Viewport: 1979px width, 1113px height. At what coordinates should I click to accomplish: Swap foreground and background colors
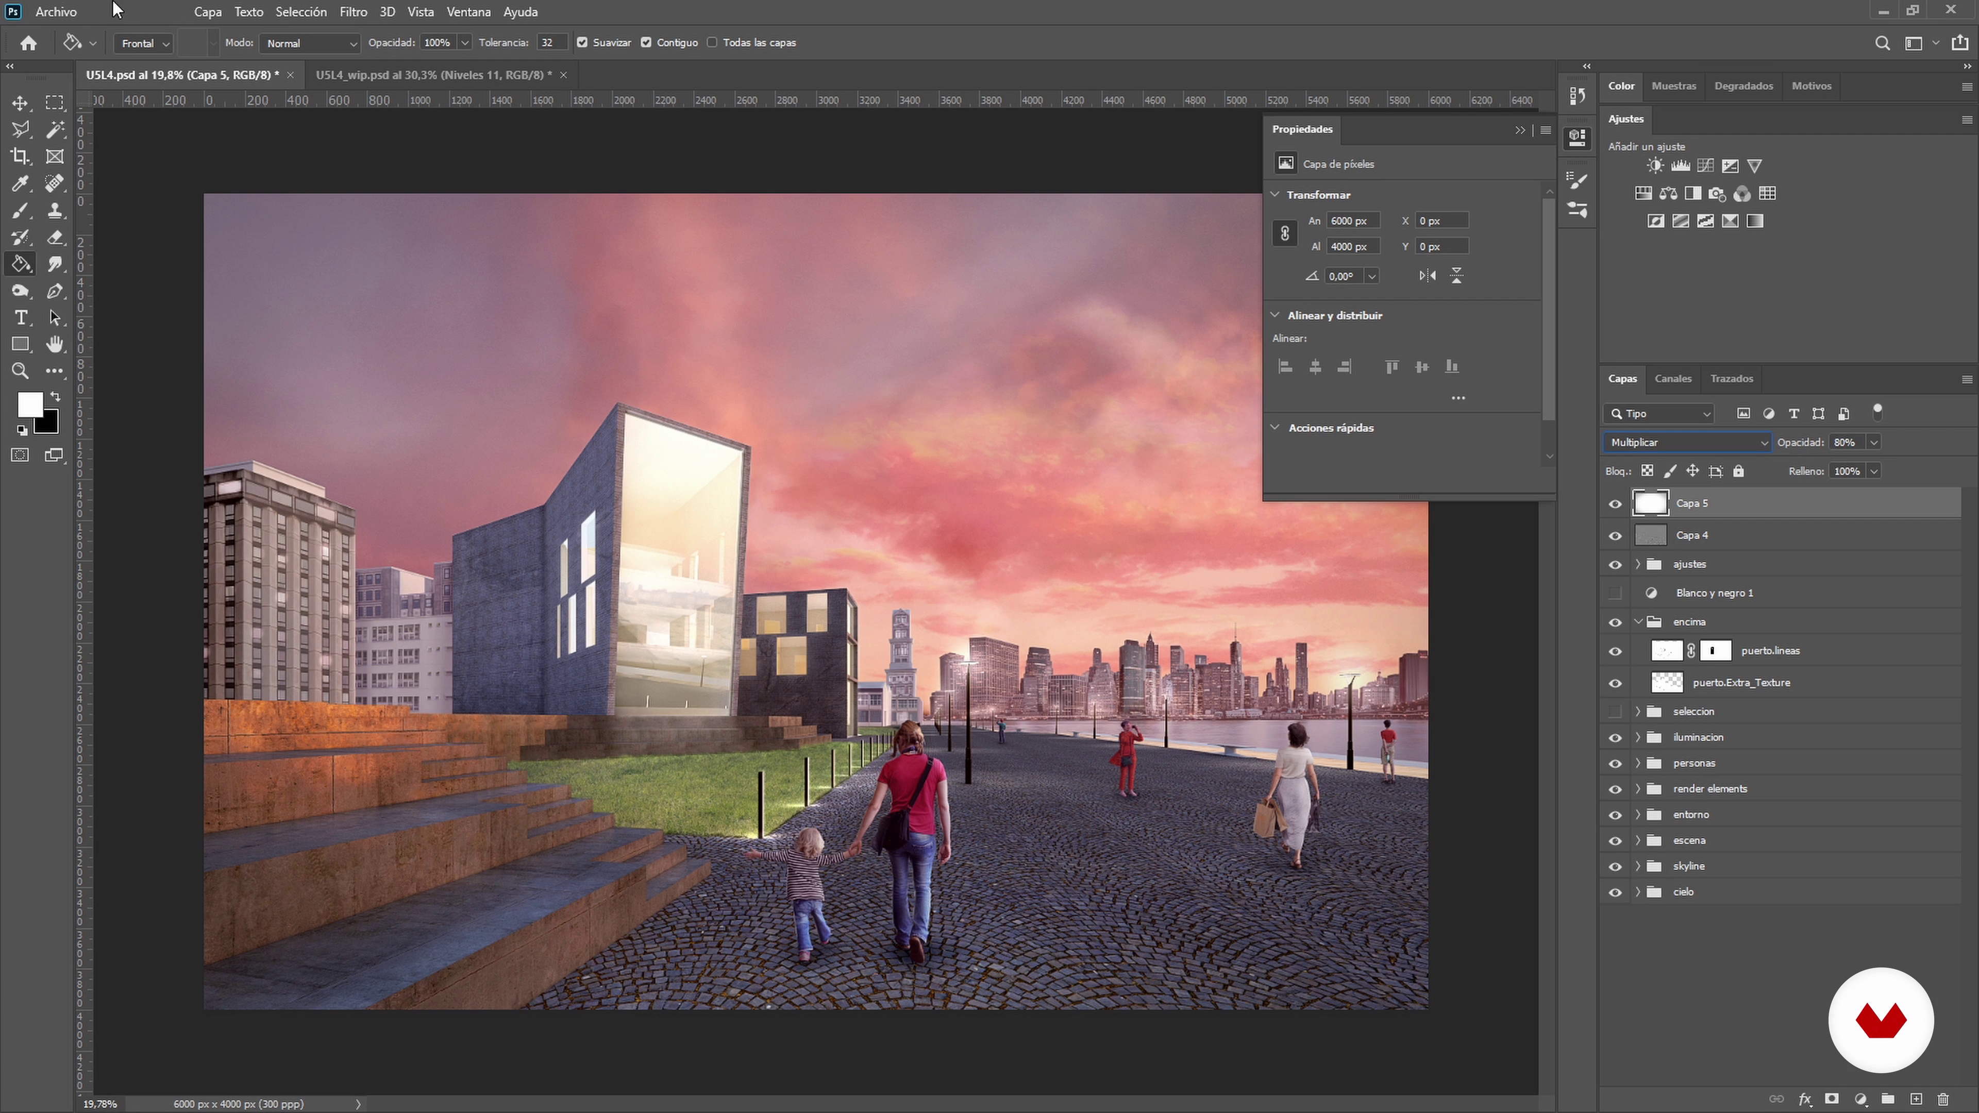point(55,396)
